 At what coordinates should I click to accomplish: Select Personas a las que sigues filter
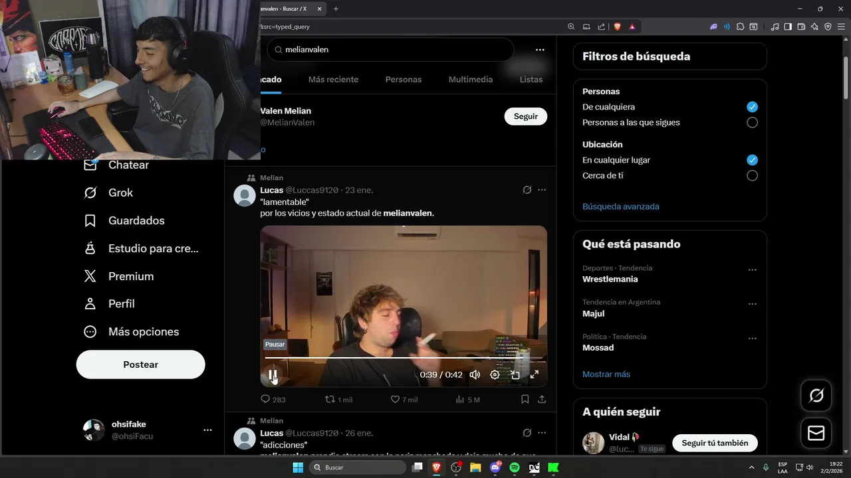pyautogui.click(x=752, y=122)
